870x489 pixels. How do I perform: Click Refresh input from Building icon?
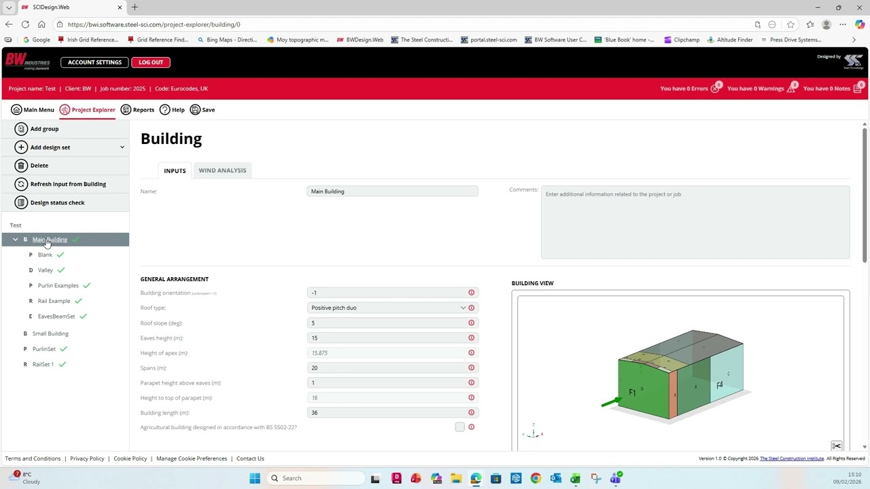tap(21, 184)
